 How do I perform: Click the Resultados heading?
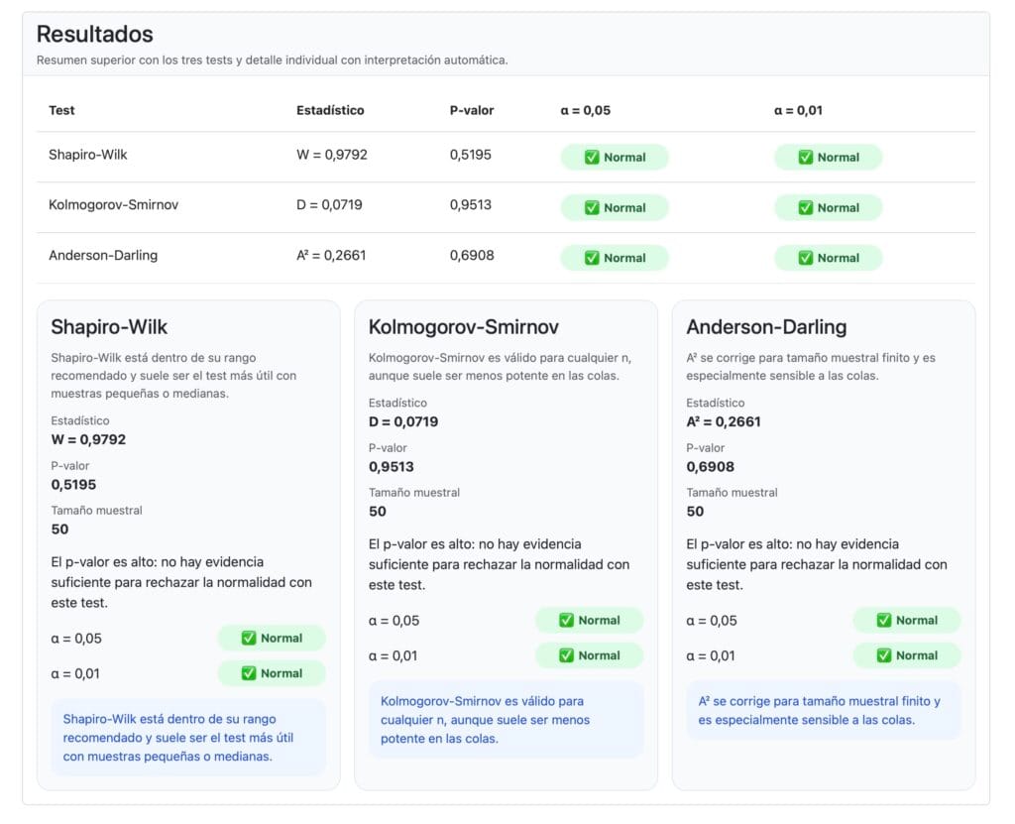click(x=94, y=34)
